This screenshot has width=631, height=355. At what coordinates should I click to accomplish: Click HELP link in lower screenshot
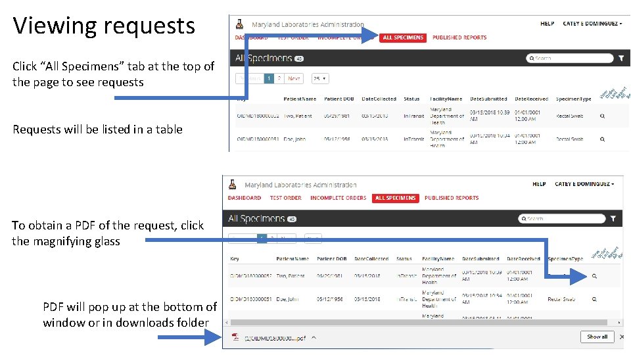pyautogui.click(x=539, y=184)
